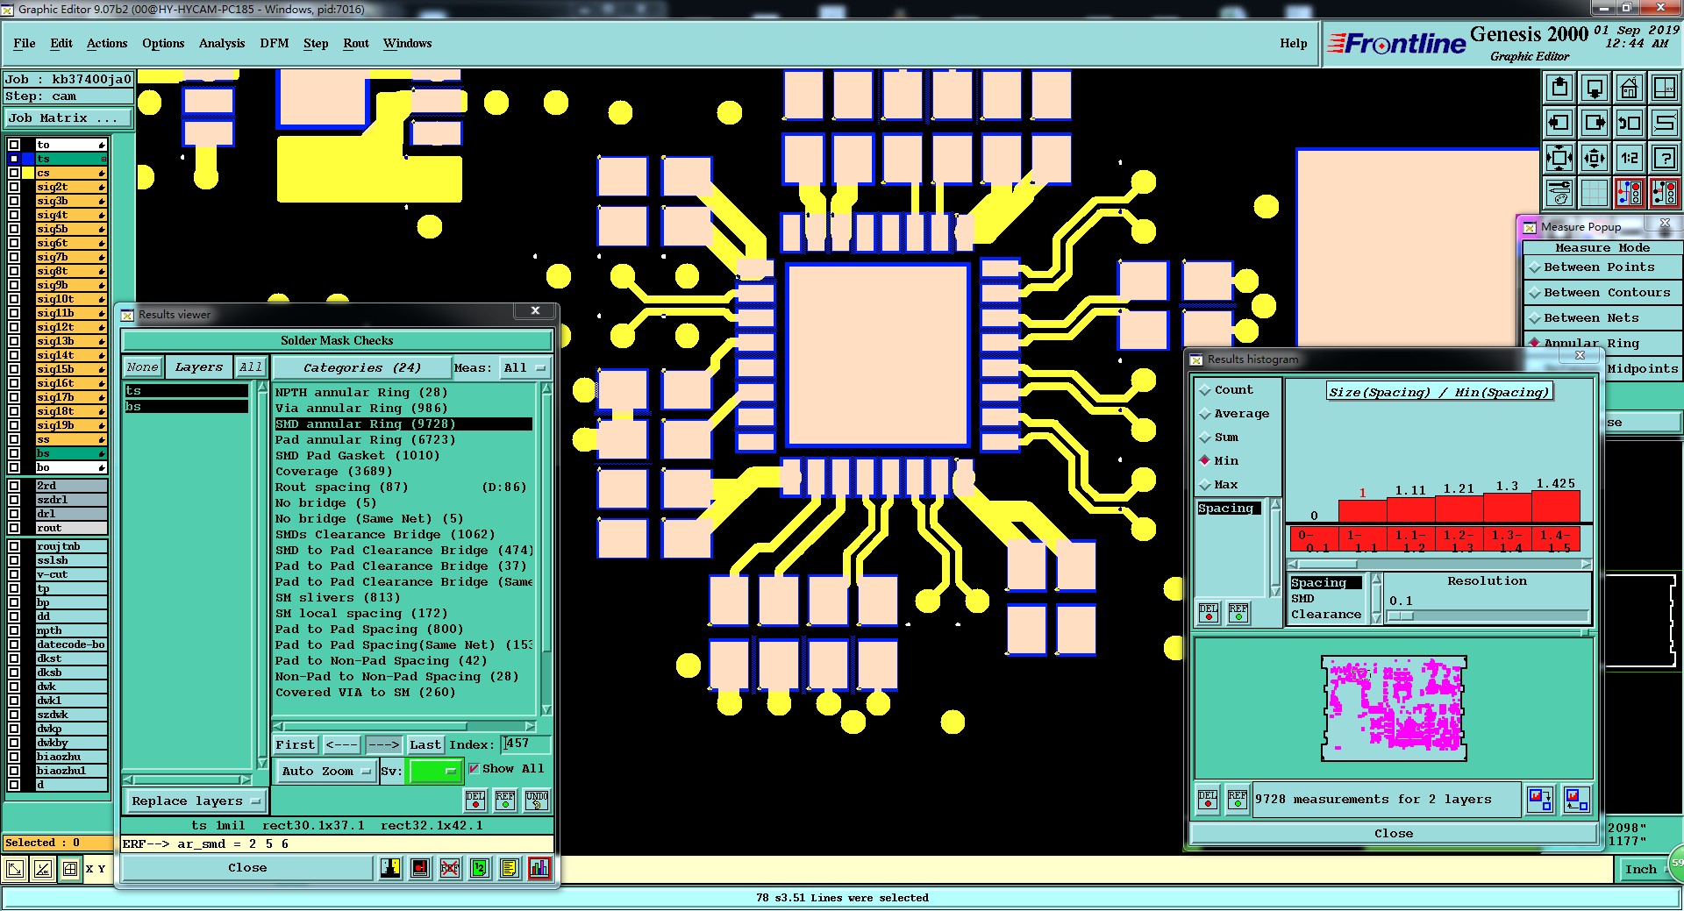Click the UNDO icon in Results viewer
Image resolution: width=1684 pixels, height=911 pixels.
(537, 800)
